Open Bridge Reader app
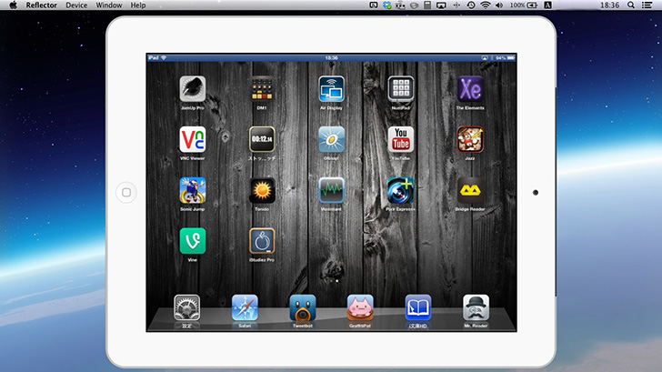 [x=470, y=190]
